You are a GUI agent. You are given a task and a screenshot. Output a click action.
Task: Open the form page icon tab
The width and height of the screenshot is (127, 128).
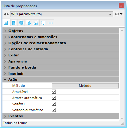pos(14,23)
